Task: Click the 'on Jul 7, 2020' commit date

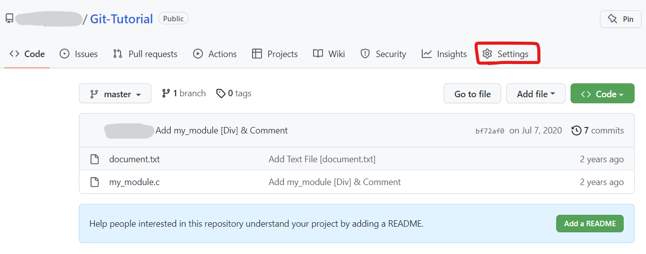Action: 536,130
